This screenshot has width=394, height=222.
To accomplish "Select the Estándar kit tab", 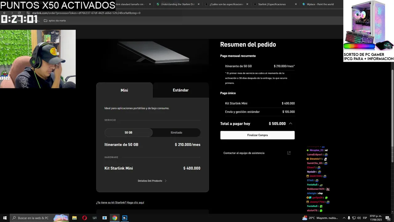I will click(181, 90).
